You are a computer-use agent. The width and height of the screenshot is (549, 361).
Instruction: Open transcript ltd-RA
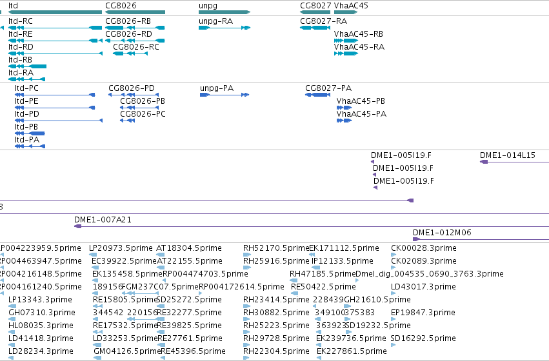pos(21,73)
